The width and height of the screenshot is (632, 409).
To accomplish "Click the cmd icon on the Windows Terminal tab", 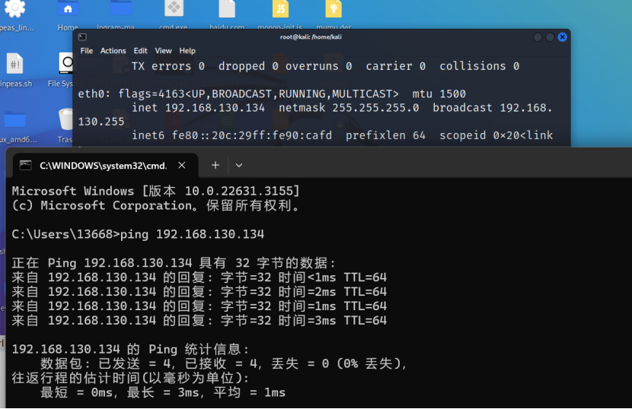I will click(x=25, y=166).
